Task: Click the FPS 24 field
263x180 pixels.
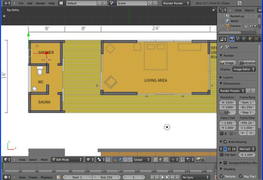Action: pyautogui.click(x=247, y=123)
